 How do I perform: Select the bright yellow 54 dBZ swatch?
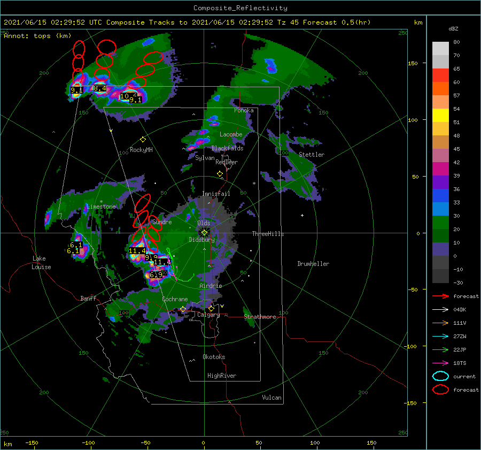(440, 115)
